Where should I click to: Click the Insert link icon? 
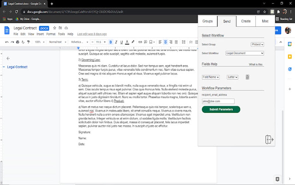tap(141, 42)
